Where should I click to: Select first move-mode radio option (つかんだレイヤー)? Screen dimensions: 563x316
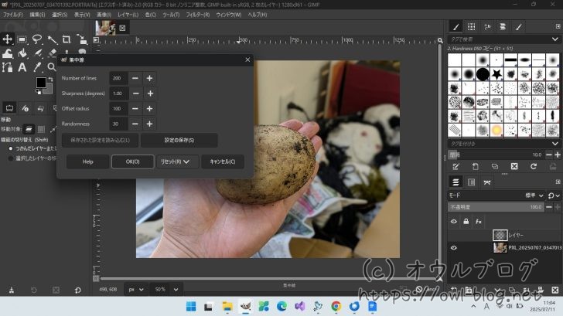pos(10,148)
